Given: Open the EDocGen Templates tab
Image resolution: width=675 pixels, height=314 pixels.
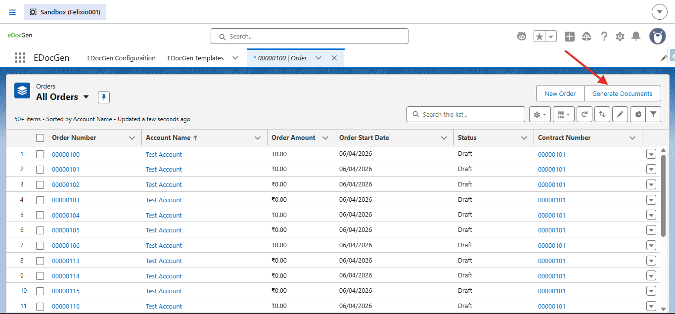Looking at the screenshot, I should 196,58.
